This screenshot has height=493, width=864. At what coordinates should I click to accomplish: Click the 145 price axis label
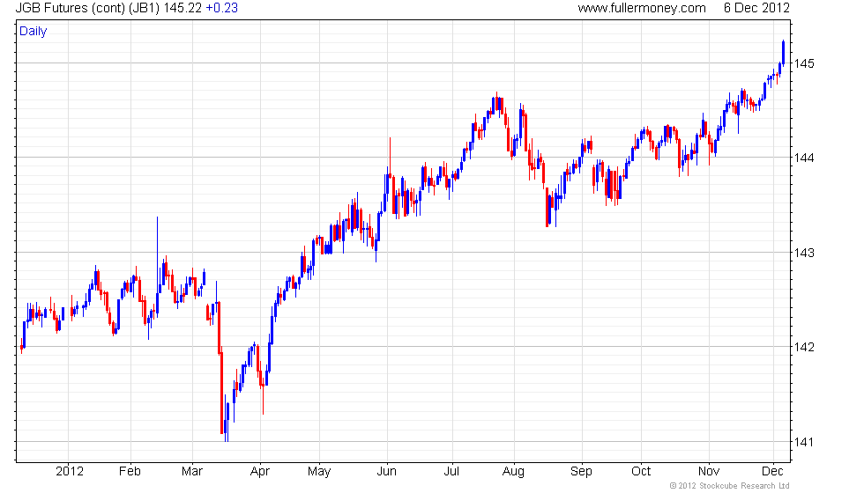[x=803, y=63]
